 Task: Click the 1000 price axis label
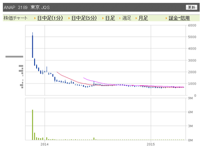click(192, 84)
